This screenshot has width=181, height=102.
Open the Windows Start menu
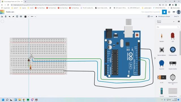pos(3,100)
